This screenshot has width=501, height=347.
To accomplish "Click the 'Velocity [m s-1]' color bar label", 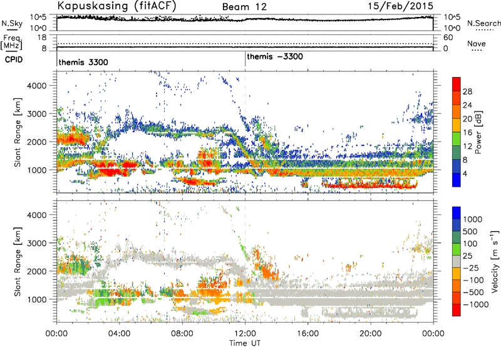I will [495, 261].
